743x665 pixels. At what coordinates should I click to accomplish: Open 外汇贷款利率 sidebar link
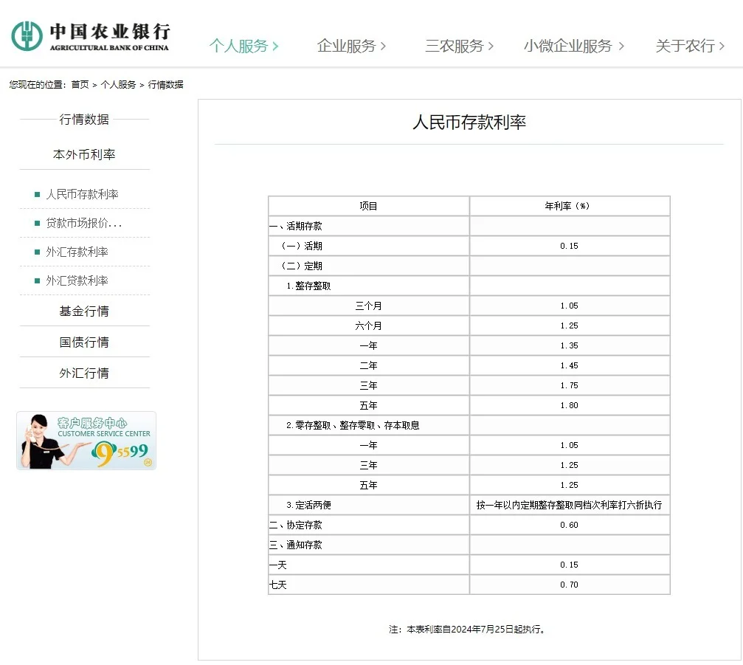coord(77,280)
